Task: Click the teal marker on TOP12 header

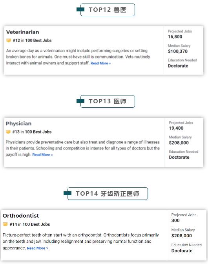Action: coord(80,9)
